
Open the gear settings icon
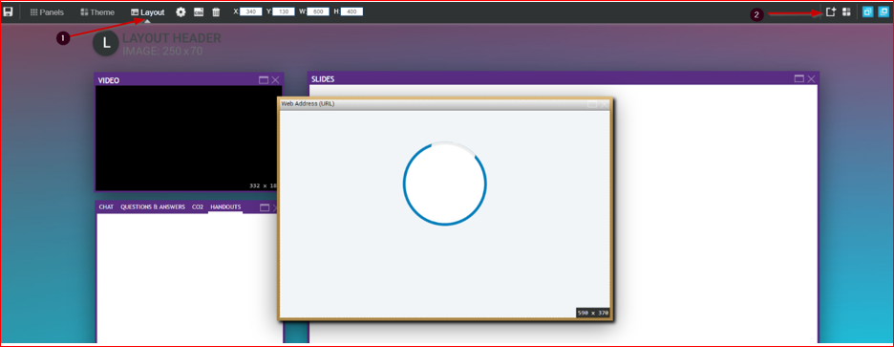[x=181, y=12]
